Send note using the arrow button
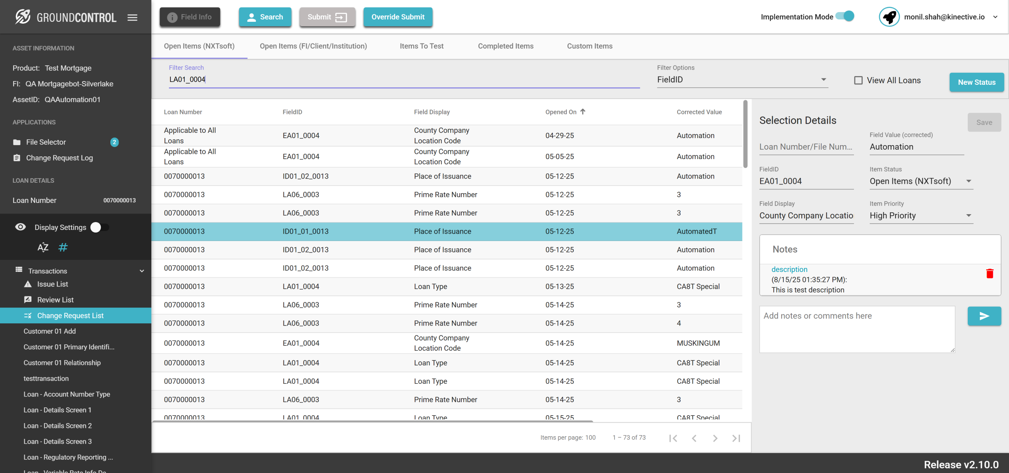The image size is (1009, 473). tap(984, 316)
